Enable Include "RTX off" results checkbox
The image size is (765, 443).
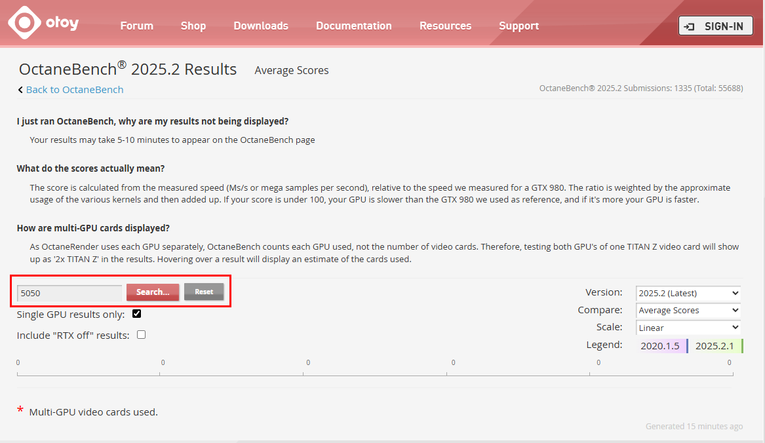pyautogui.click(x=142, y=335)
